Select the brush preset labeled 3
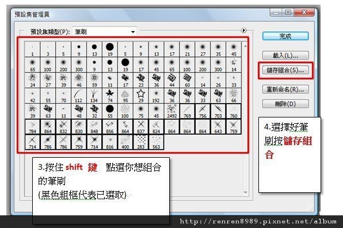Viewport: 343px width, 228px height. click(x=48, y=50)
